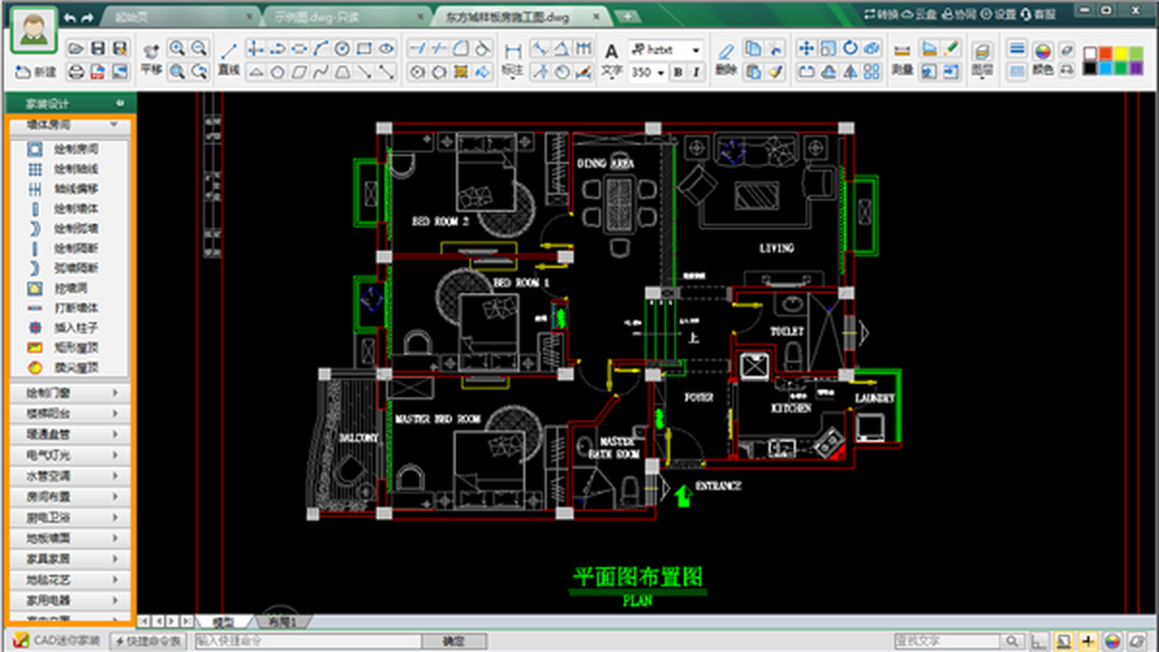Open 设置 settings
Screen dimensions: 1159x652
pos(999,14)
